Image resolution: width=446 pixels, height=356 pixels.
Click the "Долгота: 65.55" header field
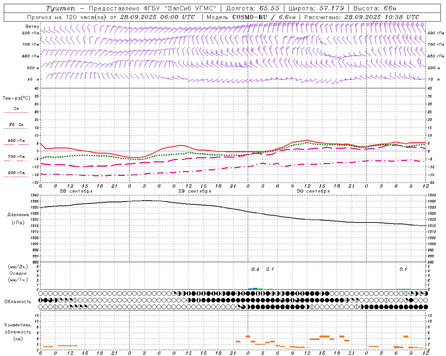253,8
